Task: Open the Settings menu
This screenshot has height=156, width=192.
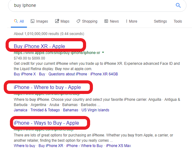Action: 160,21
